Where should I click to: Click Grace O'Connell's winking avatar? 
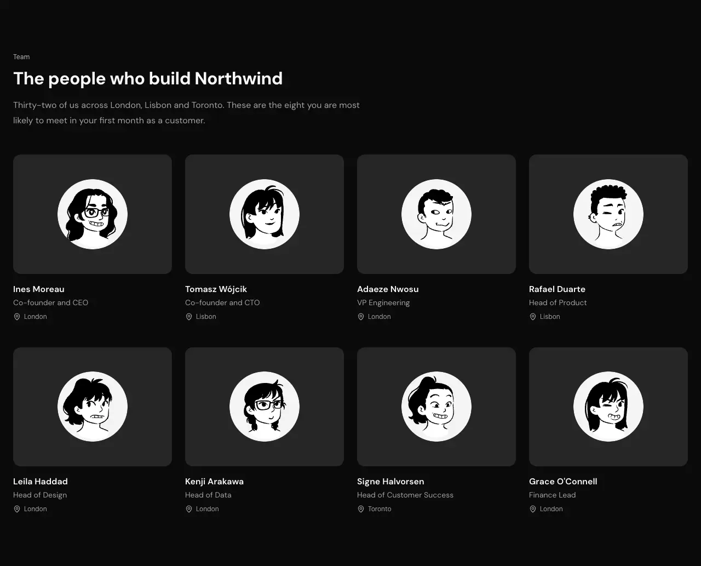(x=608, y=407)
